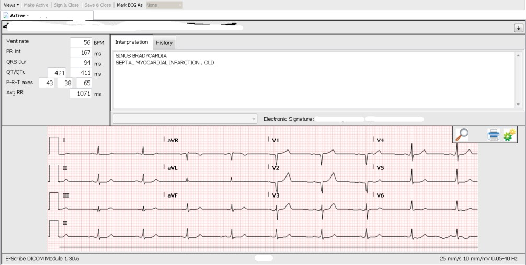
Task: Expand the dropdown beside Electronic Signature
Action: [x=254, y=119]
